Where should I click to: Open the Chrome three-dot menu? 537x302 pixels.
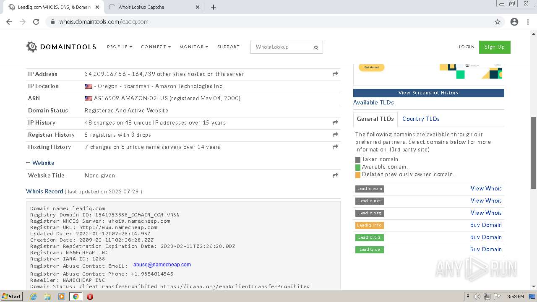click(x=528, y=22)
